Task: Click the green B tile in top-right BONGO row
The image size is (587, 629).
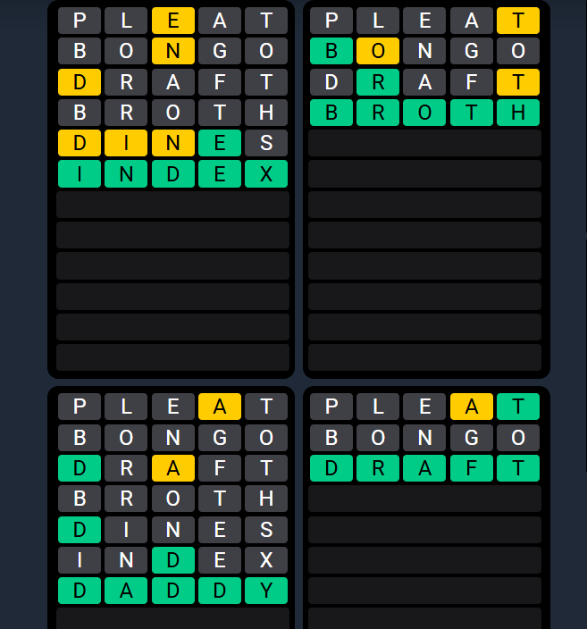Action: (331, 51)
